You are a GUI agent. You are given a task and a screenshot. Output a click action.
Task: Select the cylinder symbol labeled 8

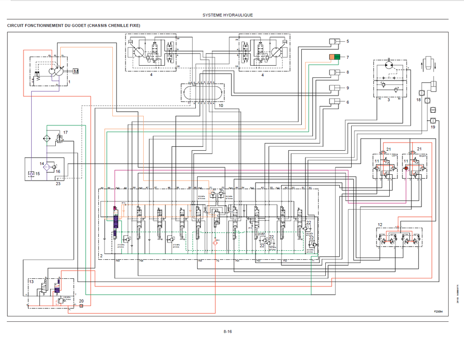[x=335, y=72]
